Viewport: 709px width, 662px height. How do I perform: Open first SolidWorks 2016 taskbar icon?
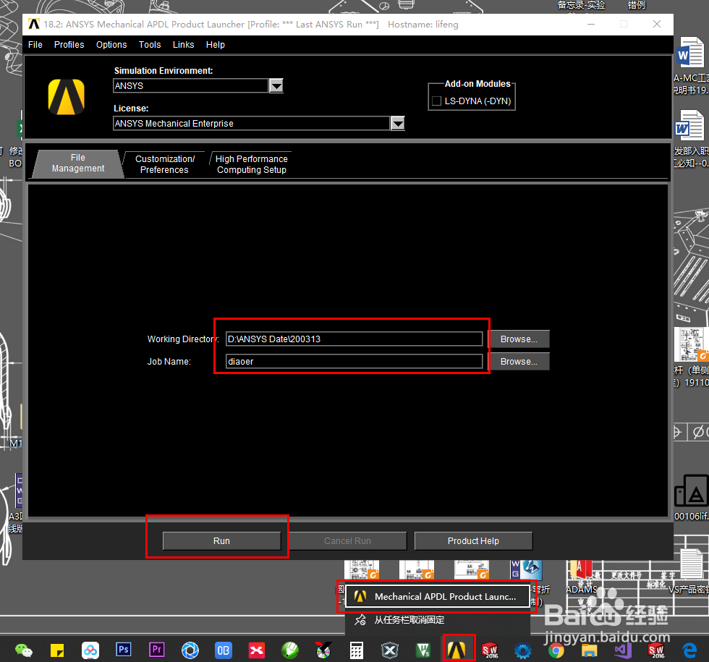490,650
